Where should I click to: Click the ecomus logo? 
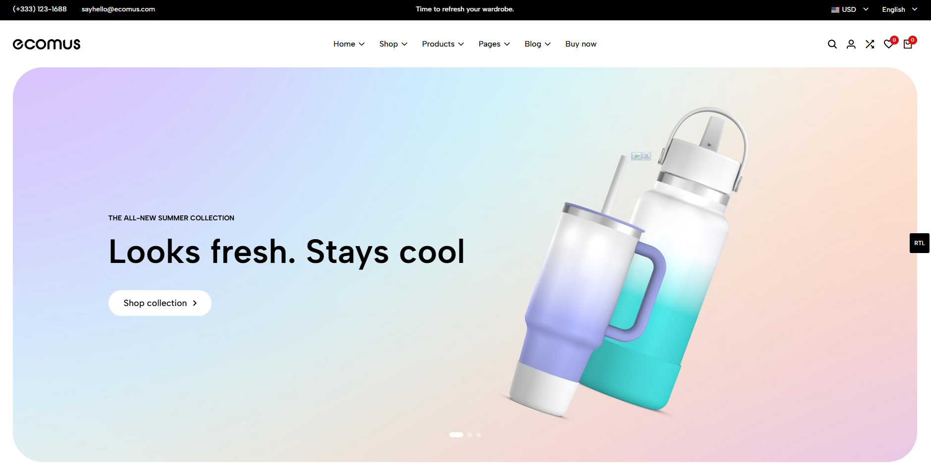47,44
